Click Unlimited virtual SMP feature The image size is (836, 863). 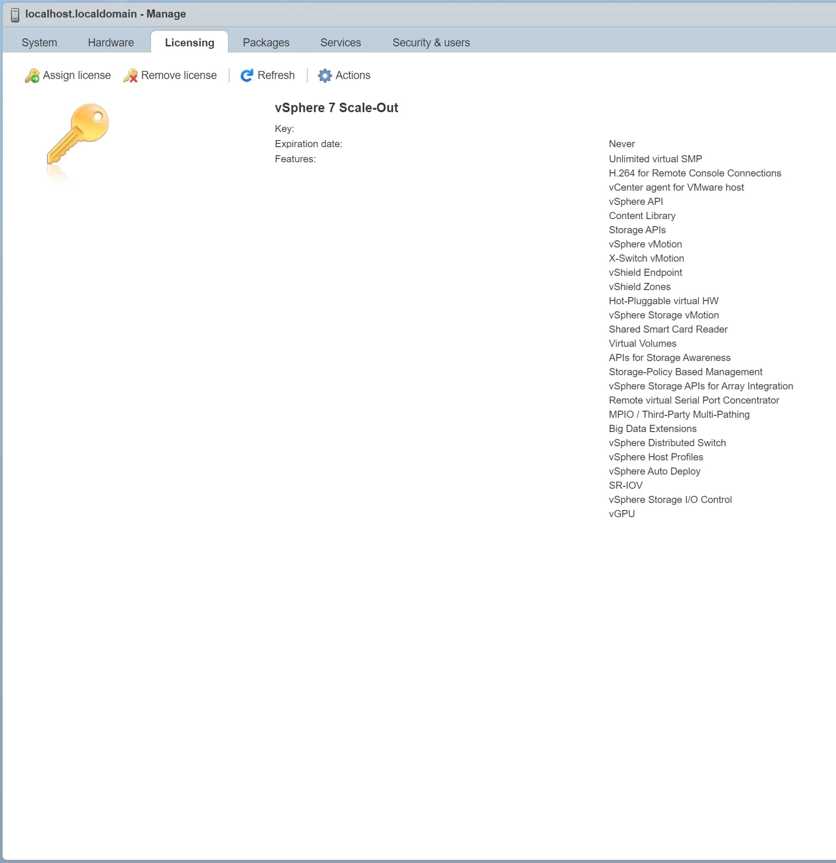click(655, 159)
